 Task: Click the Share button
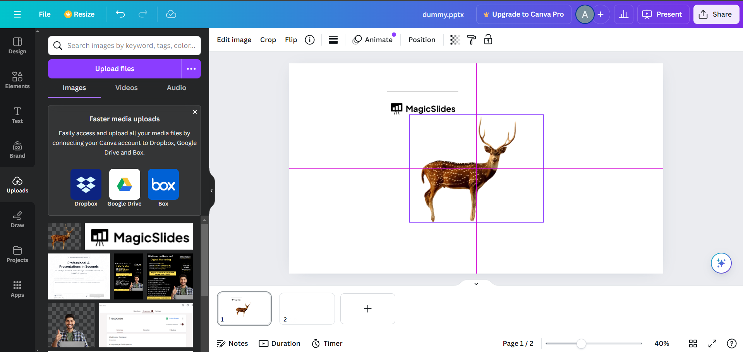pyautogui.click(x=716, y=14)
